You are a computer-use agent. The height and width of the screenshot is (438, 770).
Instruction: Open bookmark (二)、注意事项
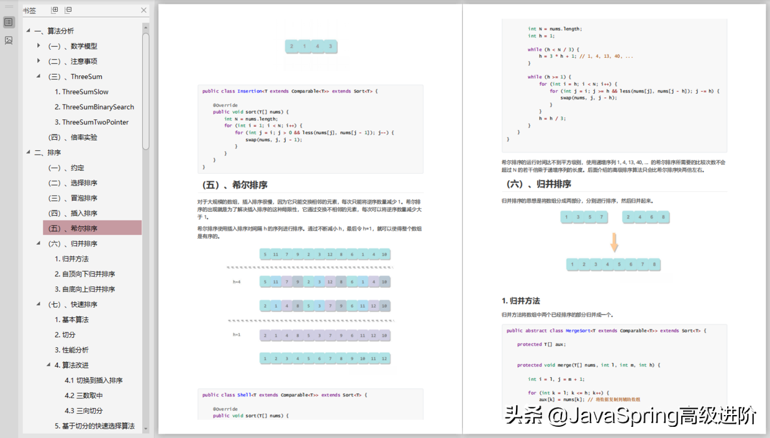pos(73,62)
